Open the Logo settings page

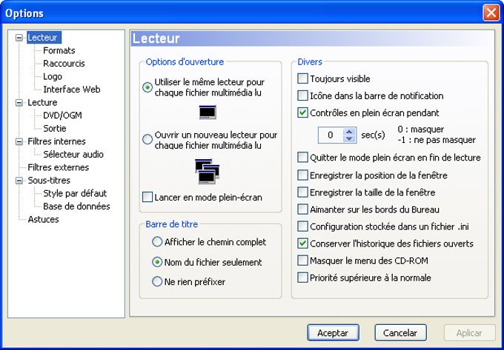point(53,77)
